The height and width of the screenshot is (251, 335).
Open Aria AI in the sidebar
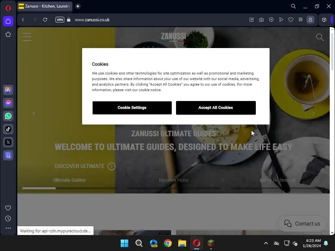click(8, 90)
